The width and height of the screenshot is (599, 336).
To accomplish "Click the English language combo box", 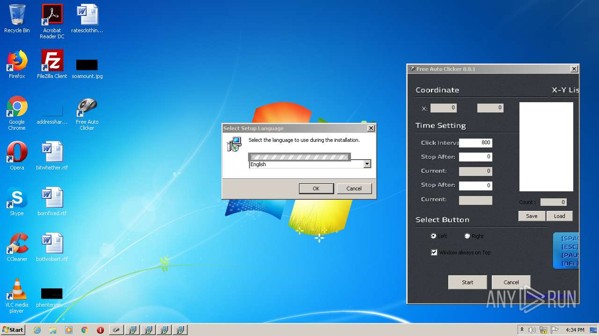I will (310, 164).
